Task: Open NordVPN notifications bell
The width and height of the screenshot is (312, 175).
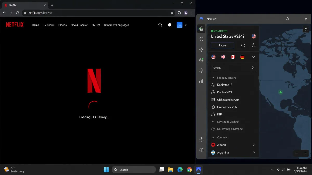Action: (288, 19)
